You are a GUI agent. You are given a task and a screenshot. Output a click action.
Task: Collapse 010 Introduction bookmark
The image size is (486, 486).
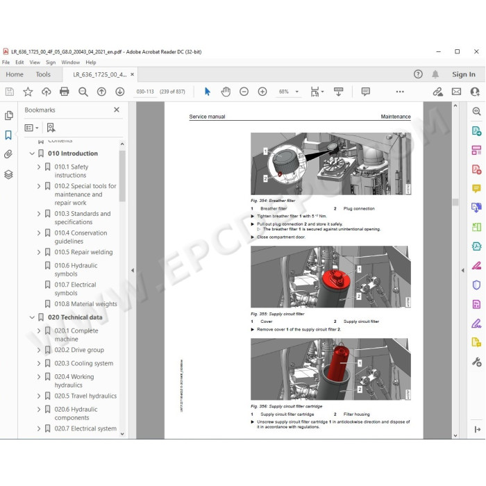click(32, 153)
